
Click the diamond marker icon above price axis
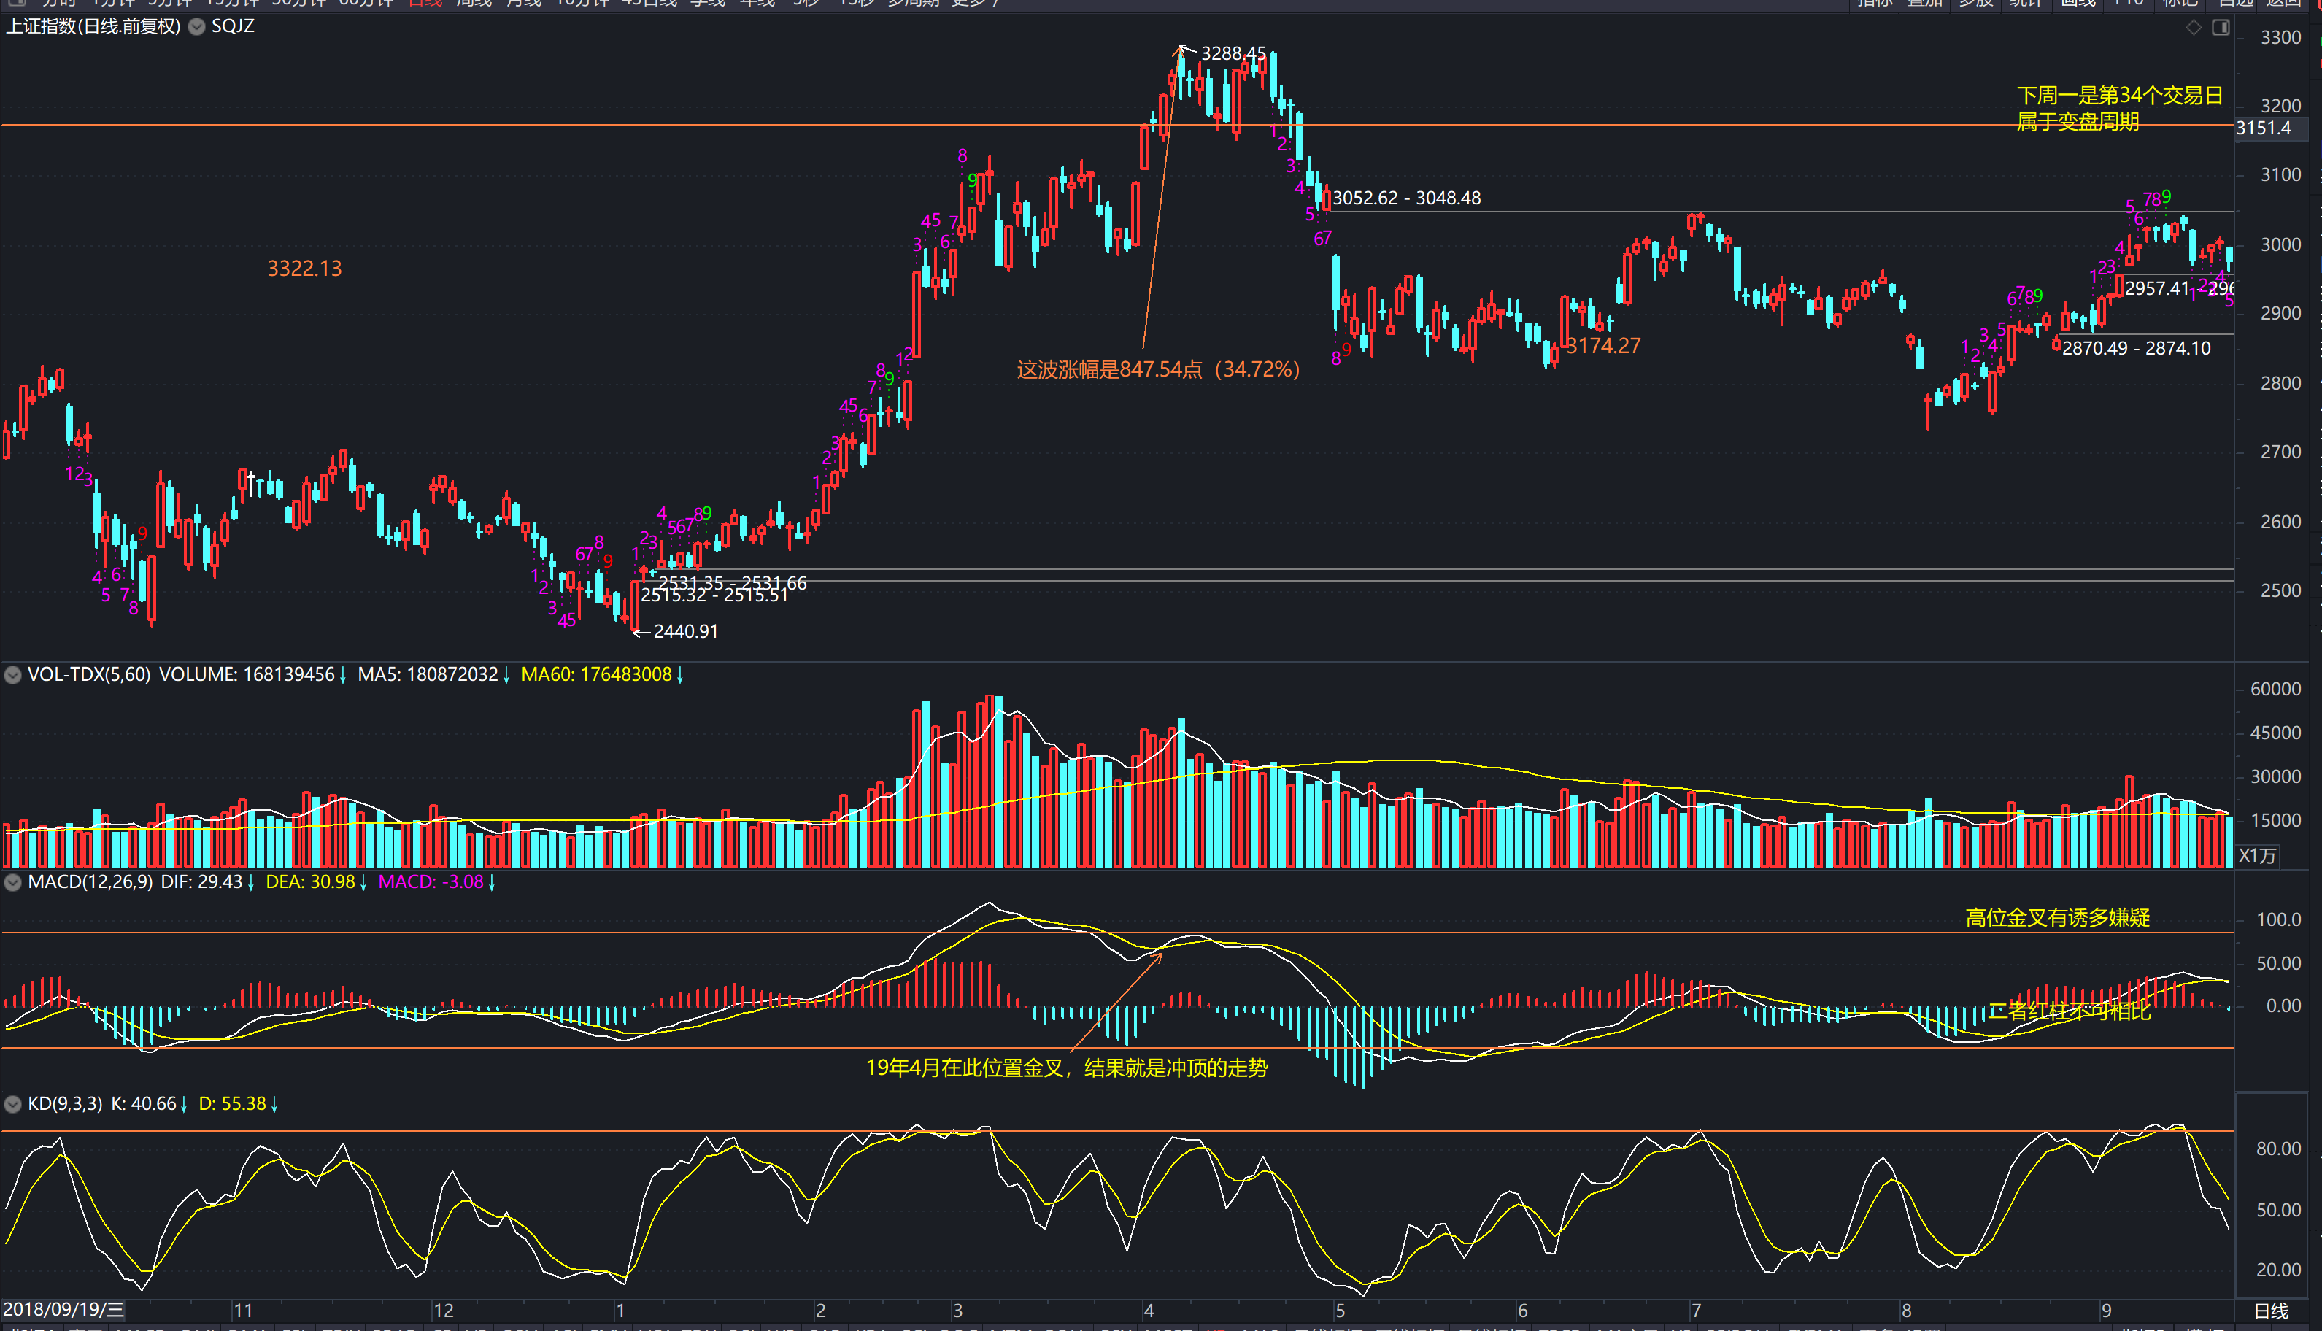2193,28
